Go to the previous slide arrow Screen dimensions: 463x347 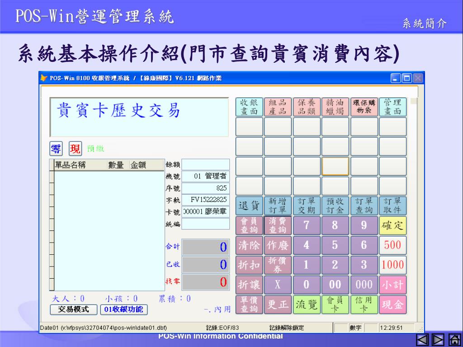(x=422, y=340)
